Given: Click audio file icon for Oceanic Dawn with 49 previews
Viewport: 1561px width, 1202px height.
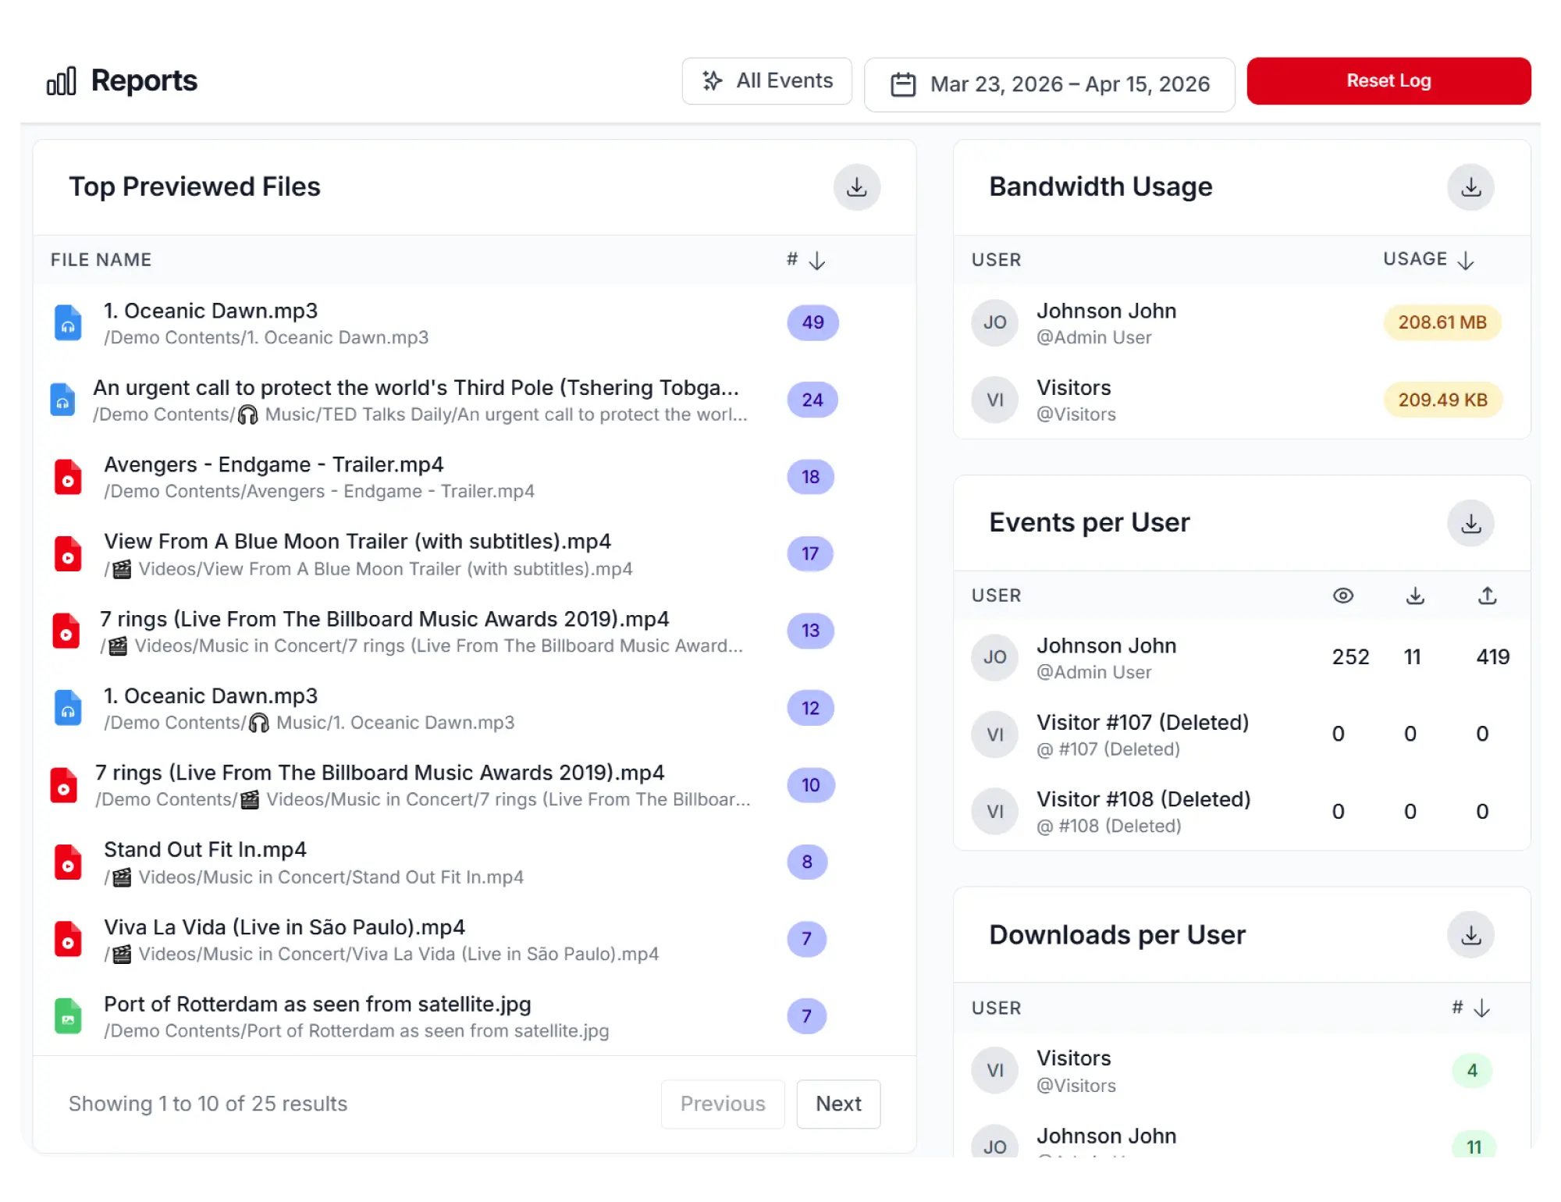Looking at the screenshot, I should tap(68, 323).
